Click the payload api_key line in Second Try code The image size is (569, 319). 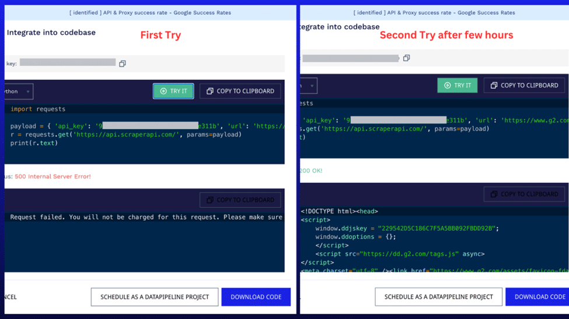434,120
